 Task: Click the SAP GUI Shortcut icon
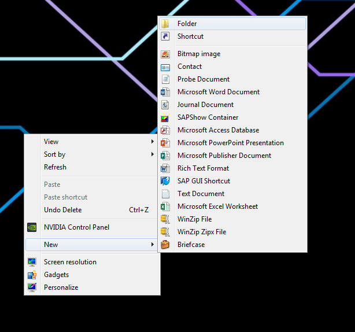tap(165, 181)
